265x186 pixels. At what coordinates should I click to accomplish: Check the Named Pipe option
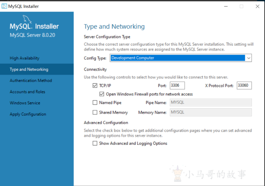(95, 103)
